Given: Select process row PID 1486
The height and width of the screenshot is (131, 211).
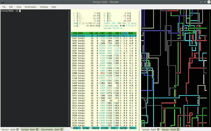Looking at the screenshot, I should coord(104,98).
